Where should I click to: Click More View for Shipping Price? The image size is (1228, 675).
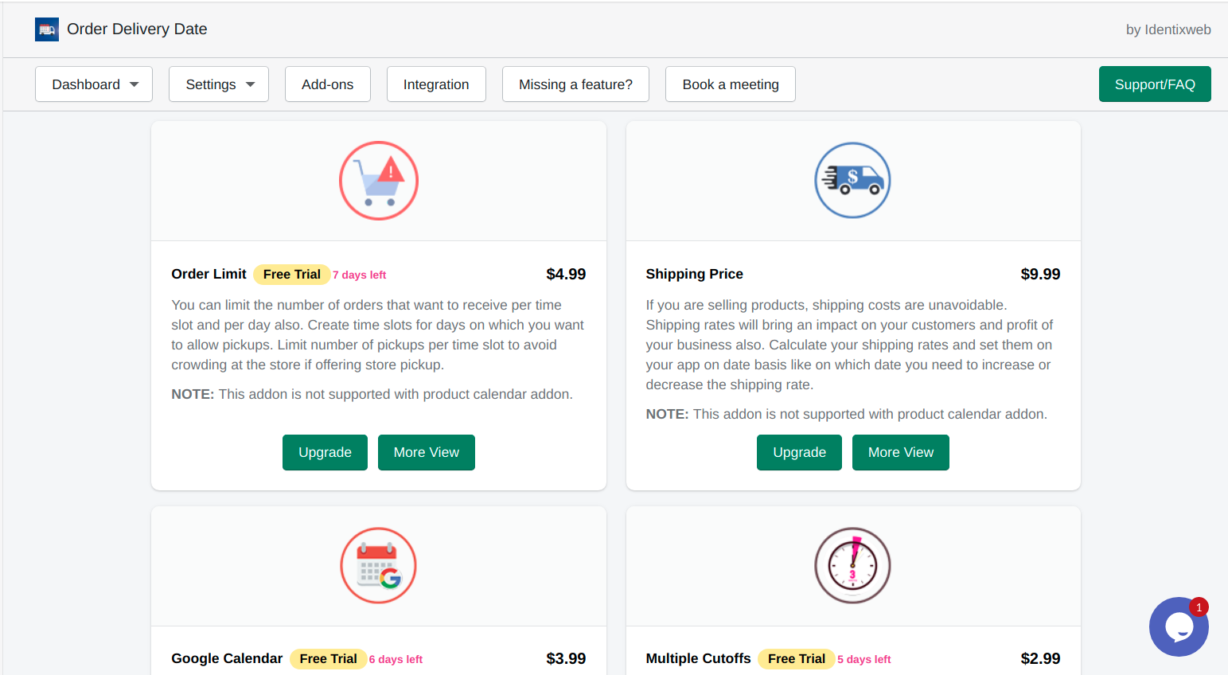901,452
